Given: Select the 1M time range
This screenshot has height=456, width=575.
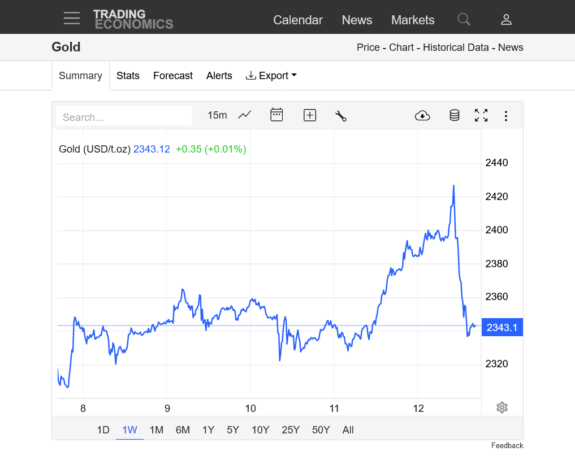Looking at the screenshot, I should [x=157, y=430].
